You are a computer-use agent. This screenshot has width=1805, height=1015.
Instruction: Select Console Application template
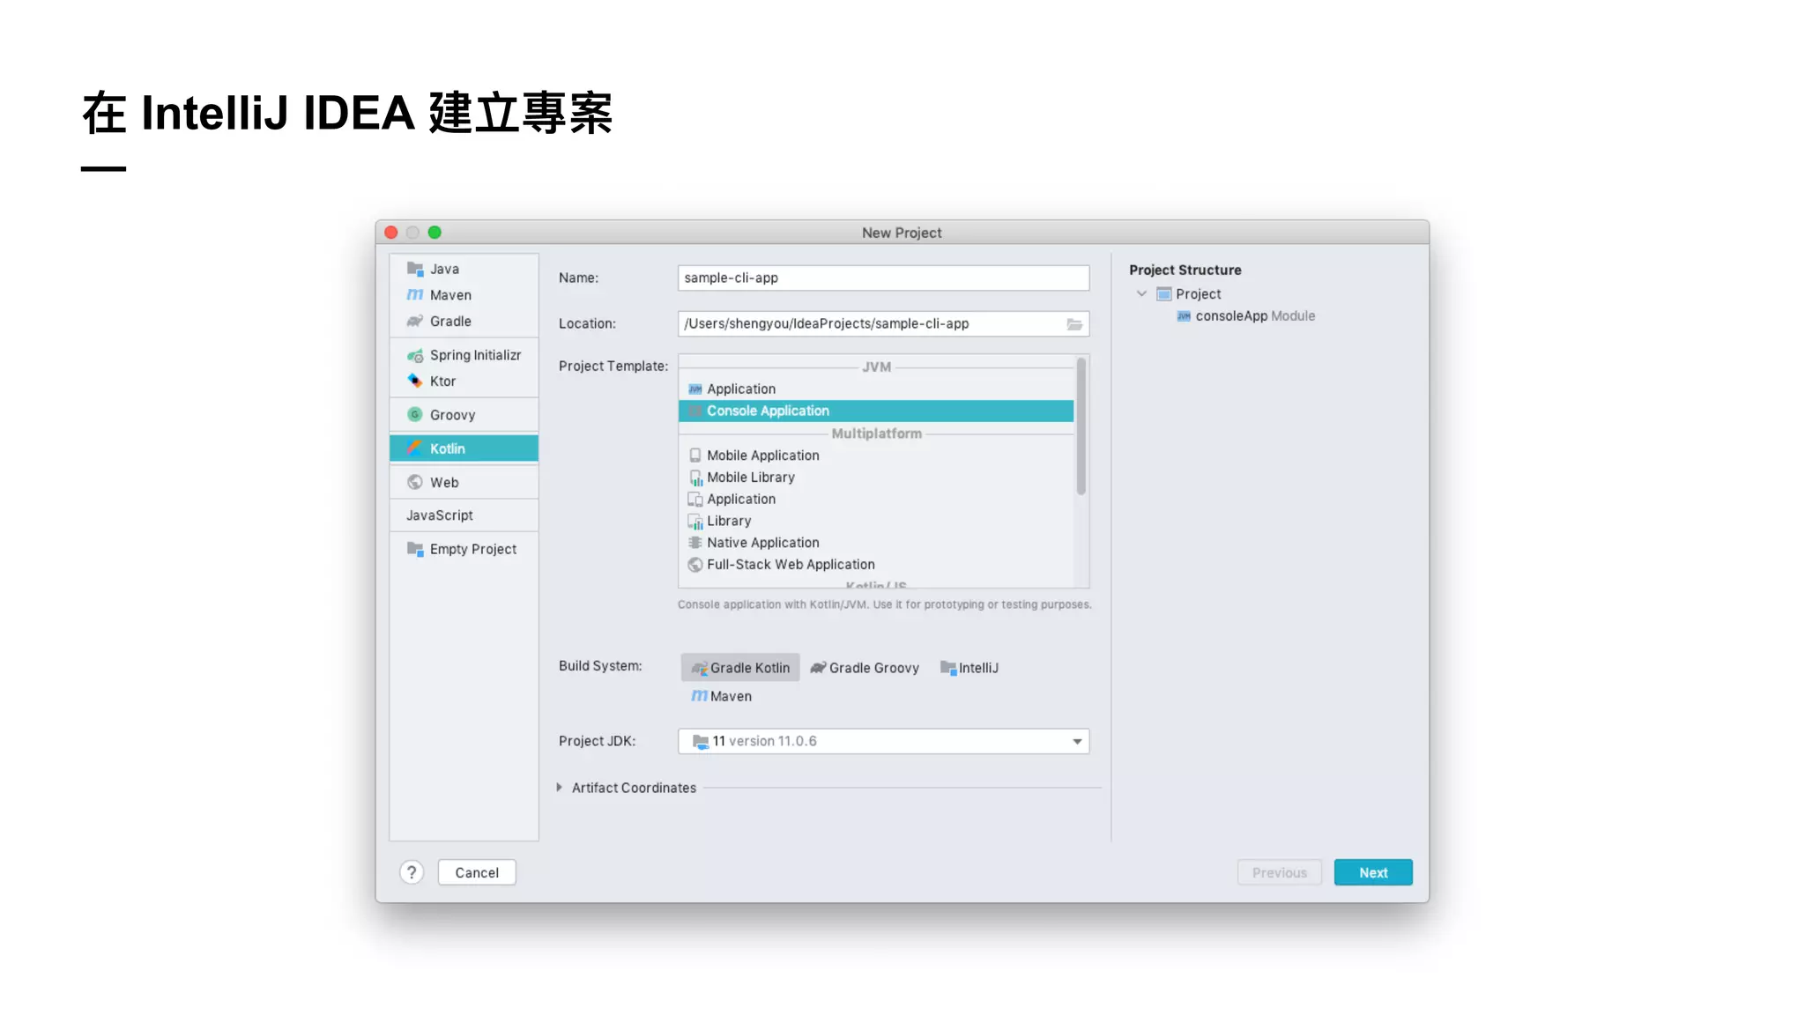pos(876,411)
